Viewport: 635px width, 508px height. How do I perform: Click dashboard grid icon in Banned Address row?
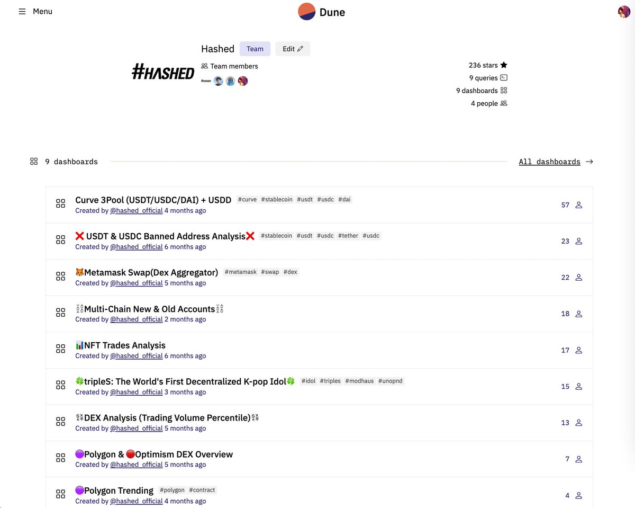[x=60, y=240]
